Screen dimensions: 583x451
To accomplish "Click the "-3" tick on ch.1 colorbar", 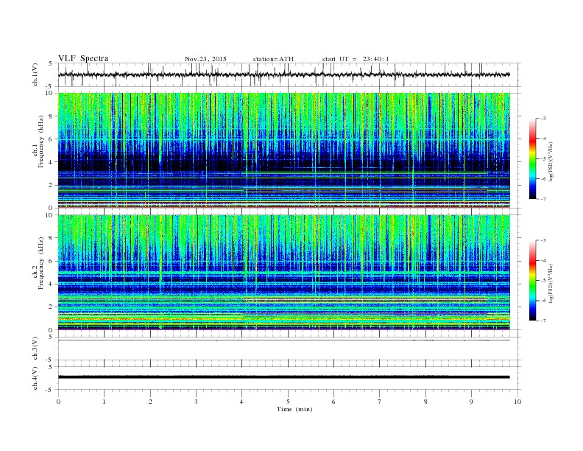I will pyautogui.click(x=543, y=119).
